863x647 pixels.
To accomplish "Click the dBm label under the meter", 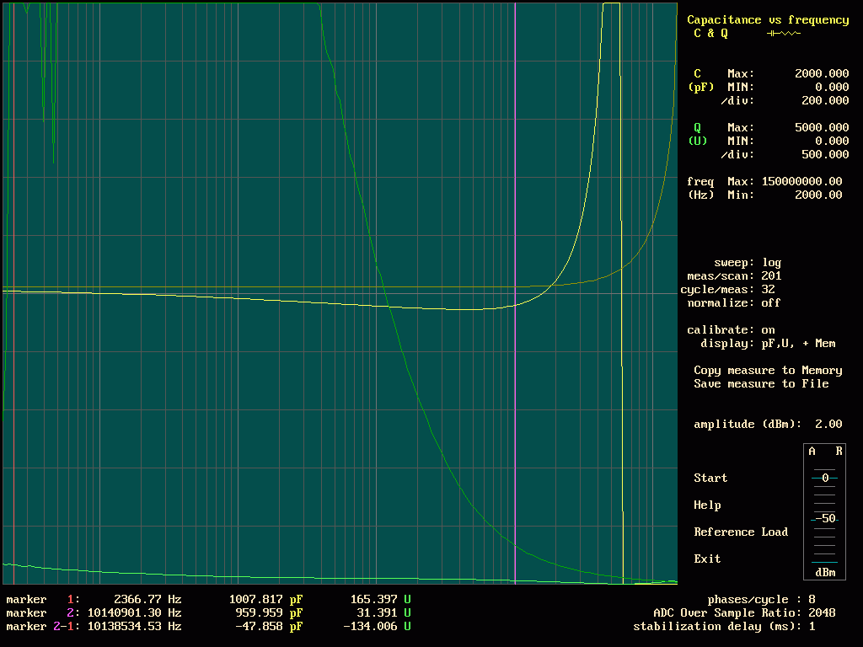I will [x=825, y=572].
